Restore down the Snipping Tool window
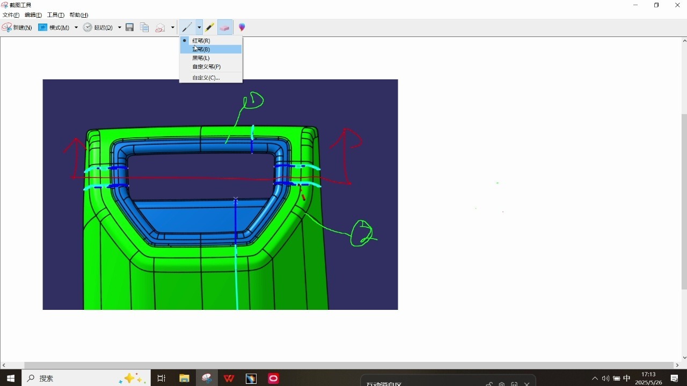This screenshot has width=687, height=386. (656, 5)
